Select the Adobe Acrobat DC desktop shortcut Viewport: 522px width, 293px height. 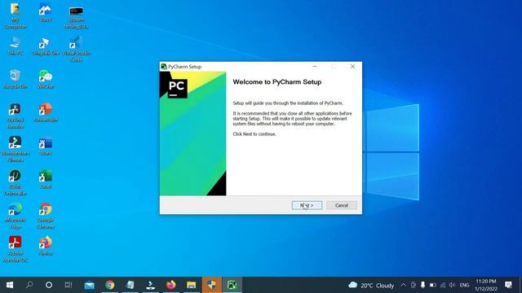15,249
